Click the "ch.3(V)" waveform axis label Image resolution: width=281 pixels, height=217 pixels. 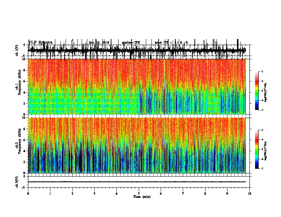click(x=17, y=182)
